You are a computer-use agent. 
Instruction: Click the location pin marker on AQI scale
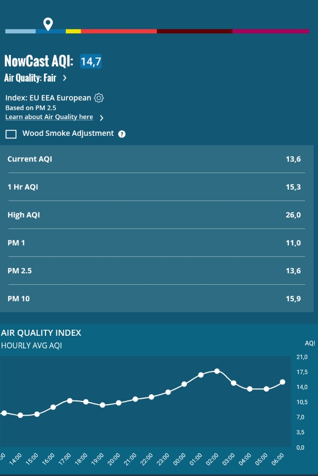pos(48,24)
